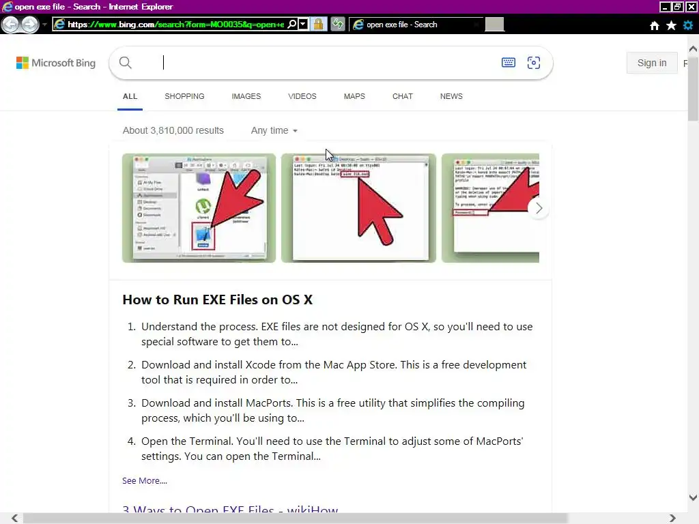Click the horizontal scrollbar left arrow

click(x=15, y=518)
